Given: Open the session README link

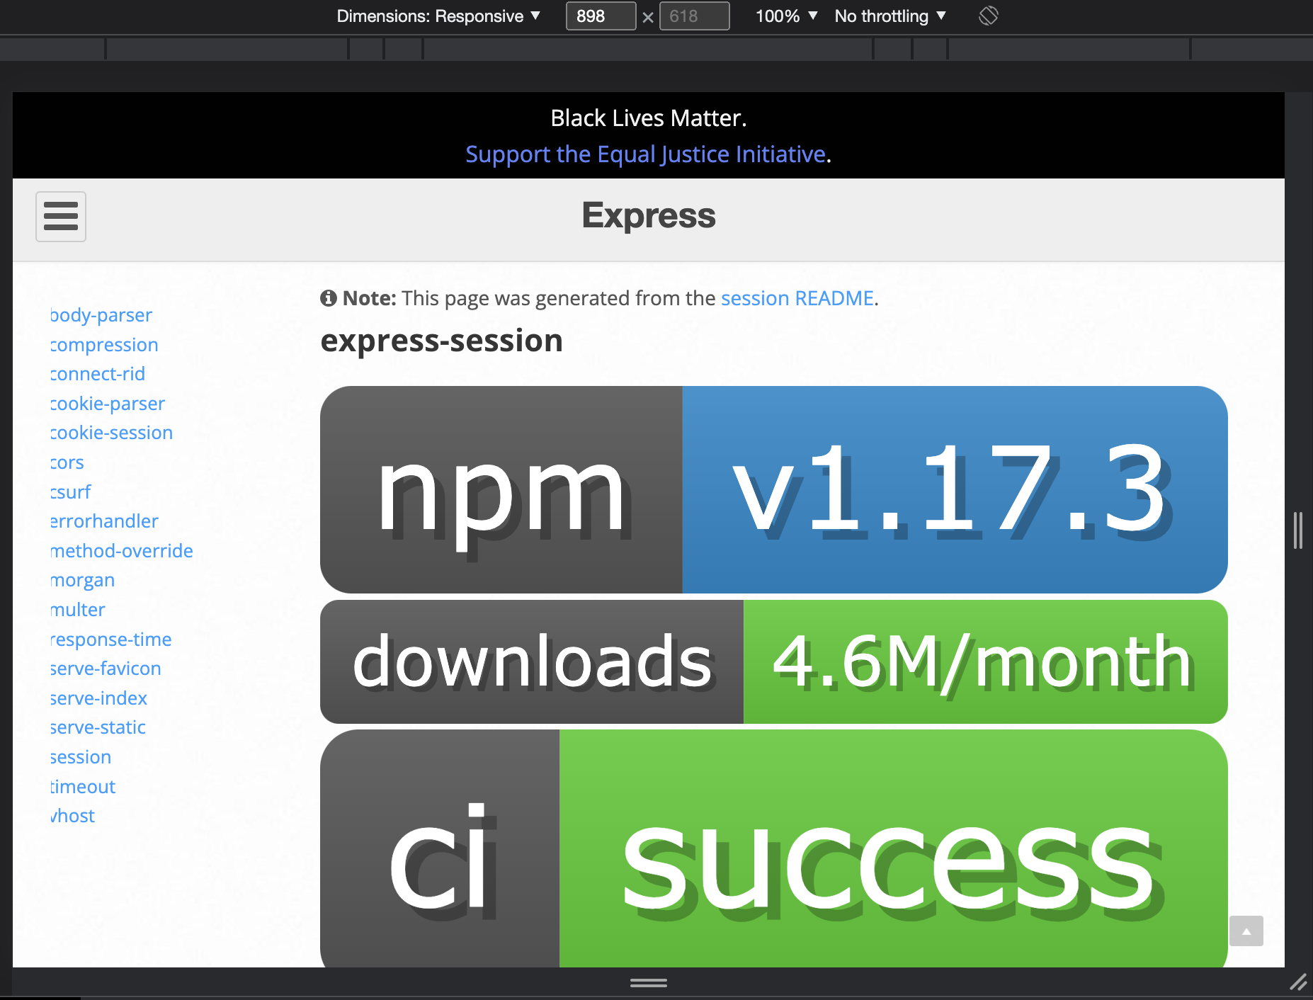Looking at the screenshot, I should tap(796, 298).
